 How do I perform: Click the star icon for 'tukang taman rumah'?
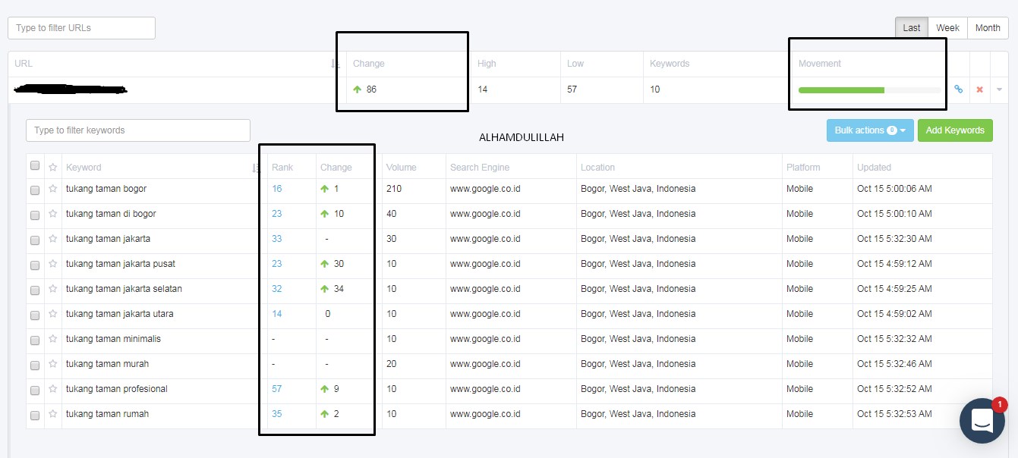[x=53, y=414]
